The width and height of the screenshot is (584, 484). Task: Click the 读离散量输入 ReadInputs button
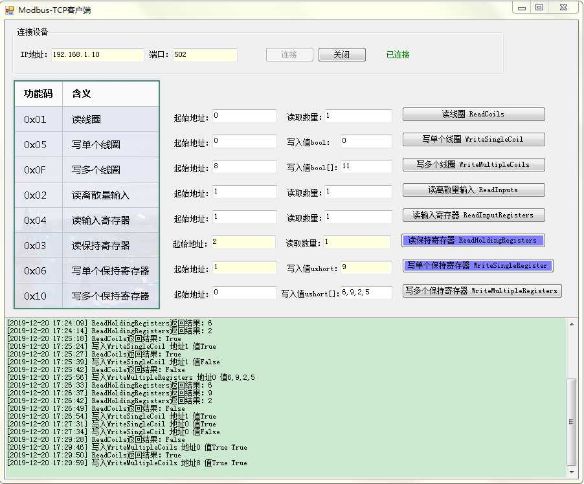(473, 190)
